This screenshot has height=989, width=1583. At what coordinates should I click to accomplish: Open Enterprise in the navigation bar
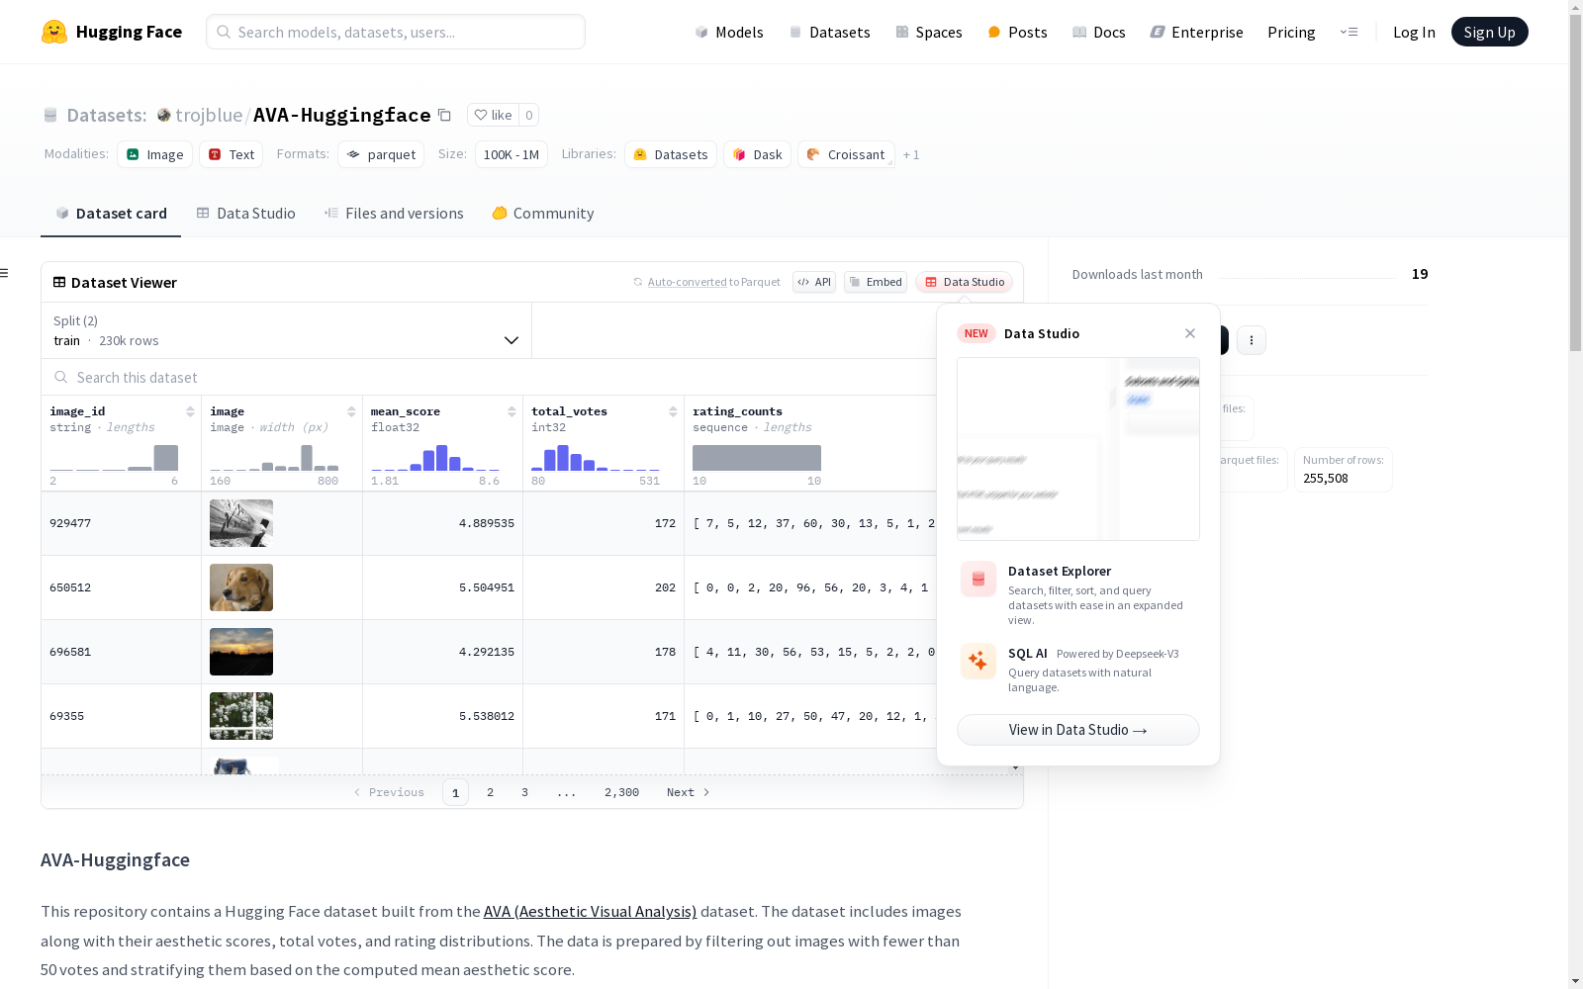tap(1197, 32)
